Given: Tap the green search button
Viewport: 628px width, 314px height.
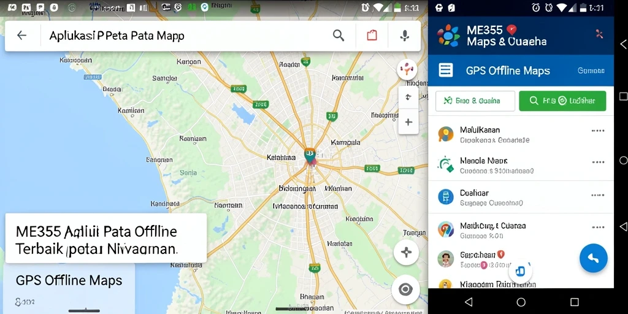Looking at the screenshot, I should pos(562,101).
